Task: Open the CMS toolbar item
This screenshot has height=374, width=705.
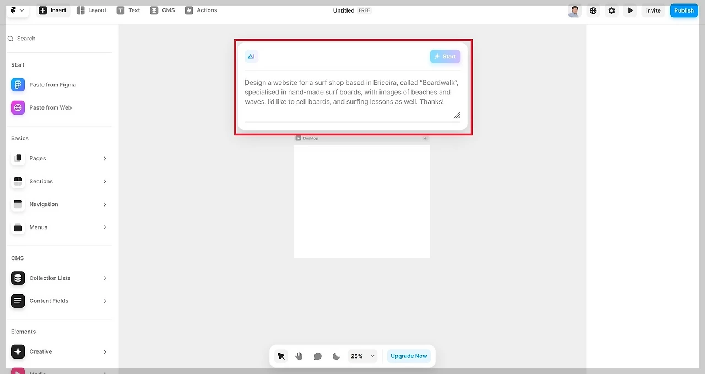Action: point(162,10)
